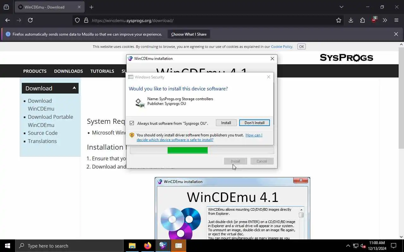Collapse the Download sidebar section
This screenshot has height=252, width=404.
[x=74, y=88]
